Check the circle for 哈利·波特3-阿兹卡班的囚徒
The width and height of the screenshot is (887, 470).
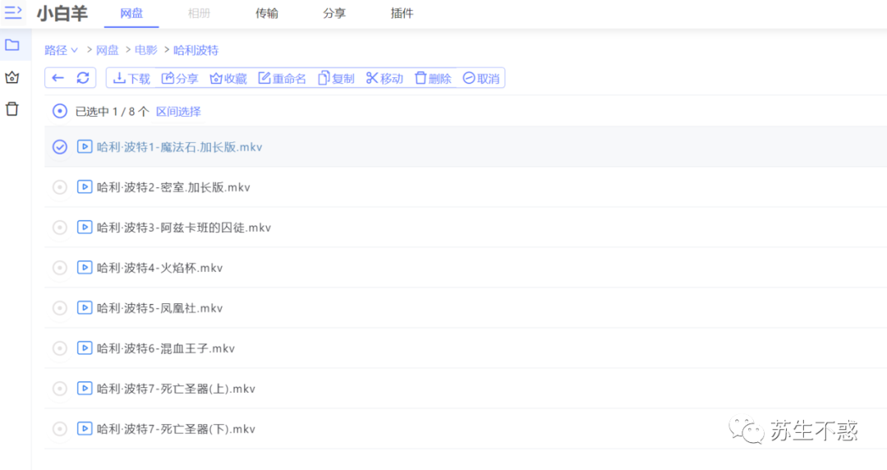(59, 227)
